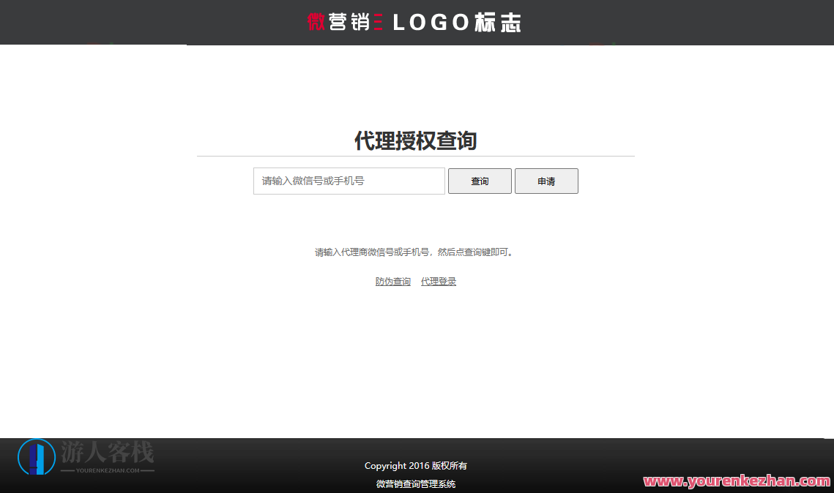Open the 防伪查询 anti-fake query link

coord(392,280)
